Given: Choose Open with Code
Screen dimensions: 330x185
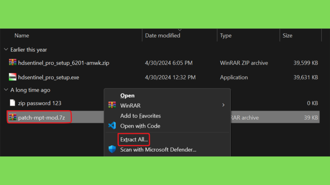Looking at the screenshot, I should [140, 126].
